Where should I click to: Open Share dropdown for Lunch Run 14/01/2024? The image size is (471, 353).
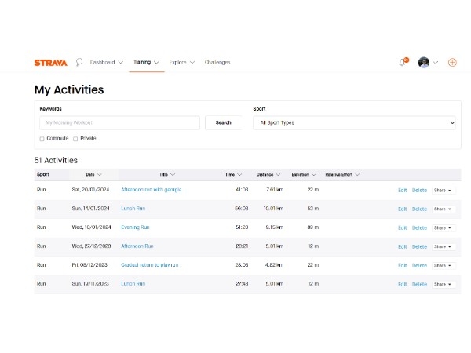(x=444, y=209)
